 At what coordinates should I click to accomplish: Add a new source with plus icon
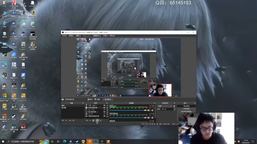(x=87, y=121)
